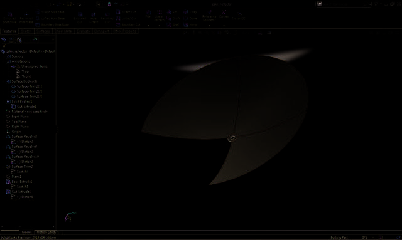Image resolution: width=402 pixels, height=240 pixels.
Task: Open the ConfigurationManager tab icon
Action: [19, 40]
